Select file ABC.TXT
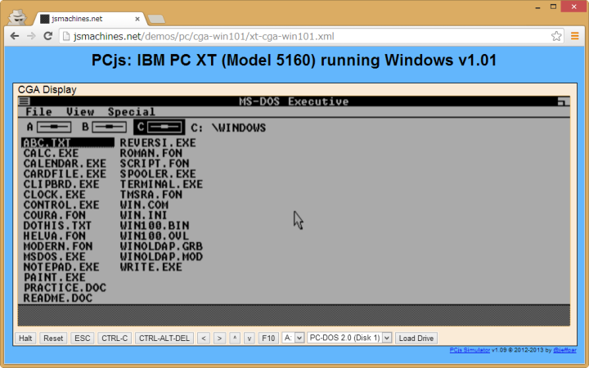Viewport: 589px width, 368px height. click(x=68, y=142)
